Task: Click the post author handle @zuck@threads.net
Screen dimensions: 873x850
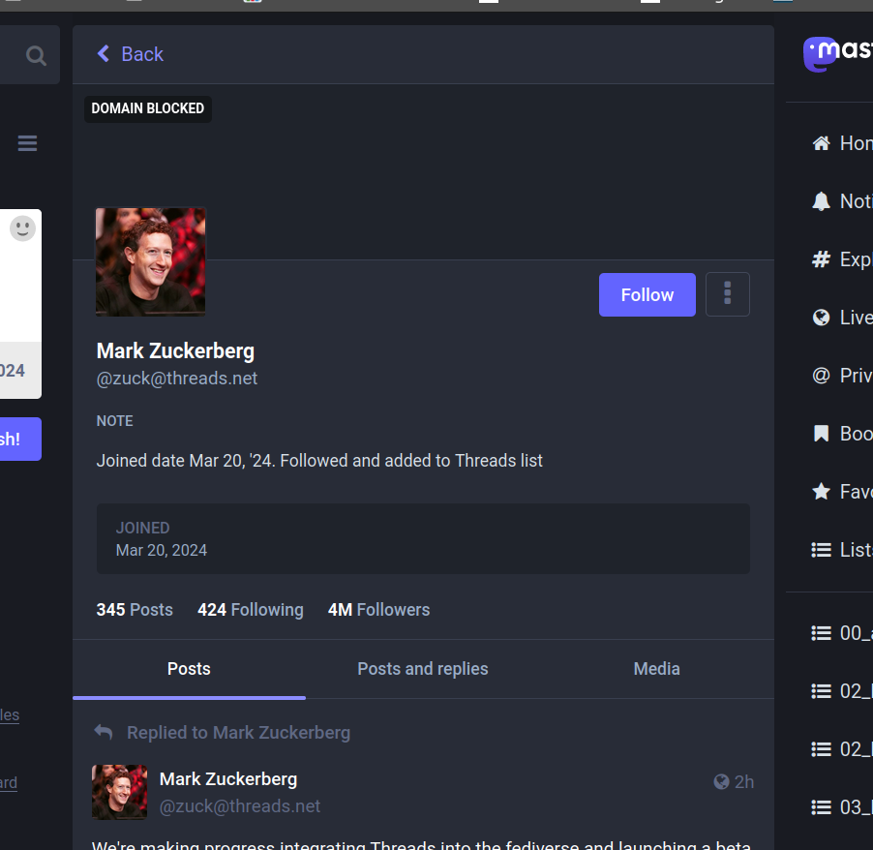Action: [x=240, y=806]
